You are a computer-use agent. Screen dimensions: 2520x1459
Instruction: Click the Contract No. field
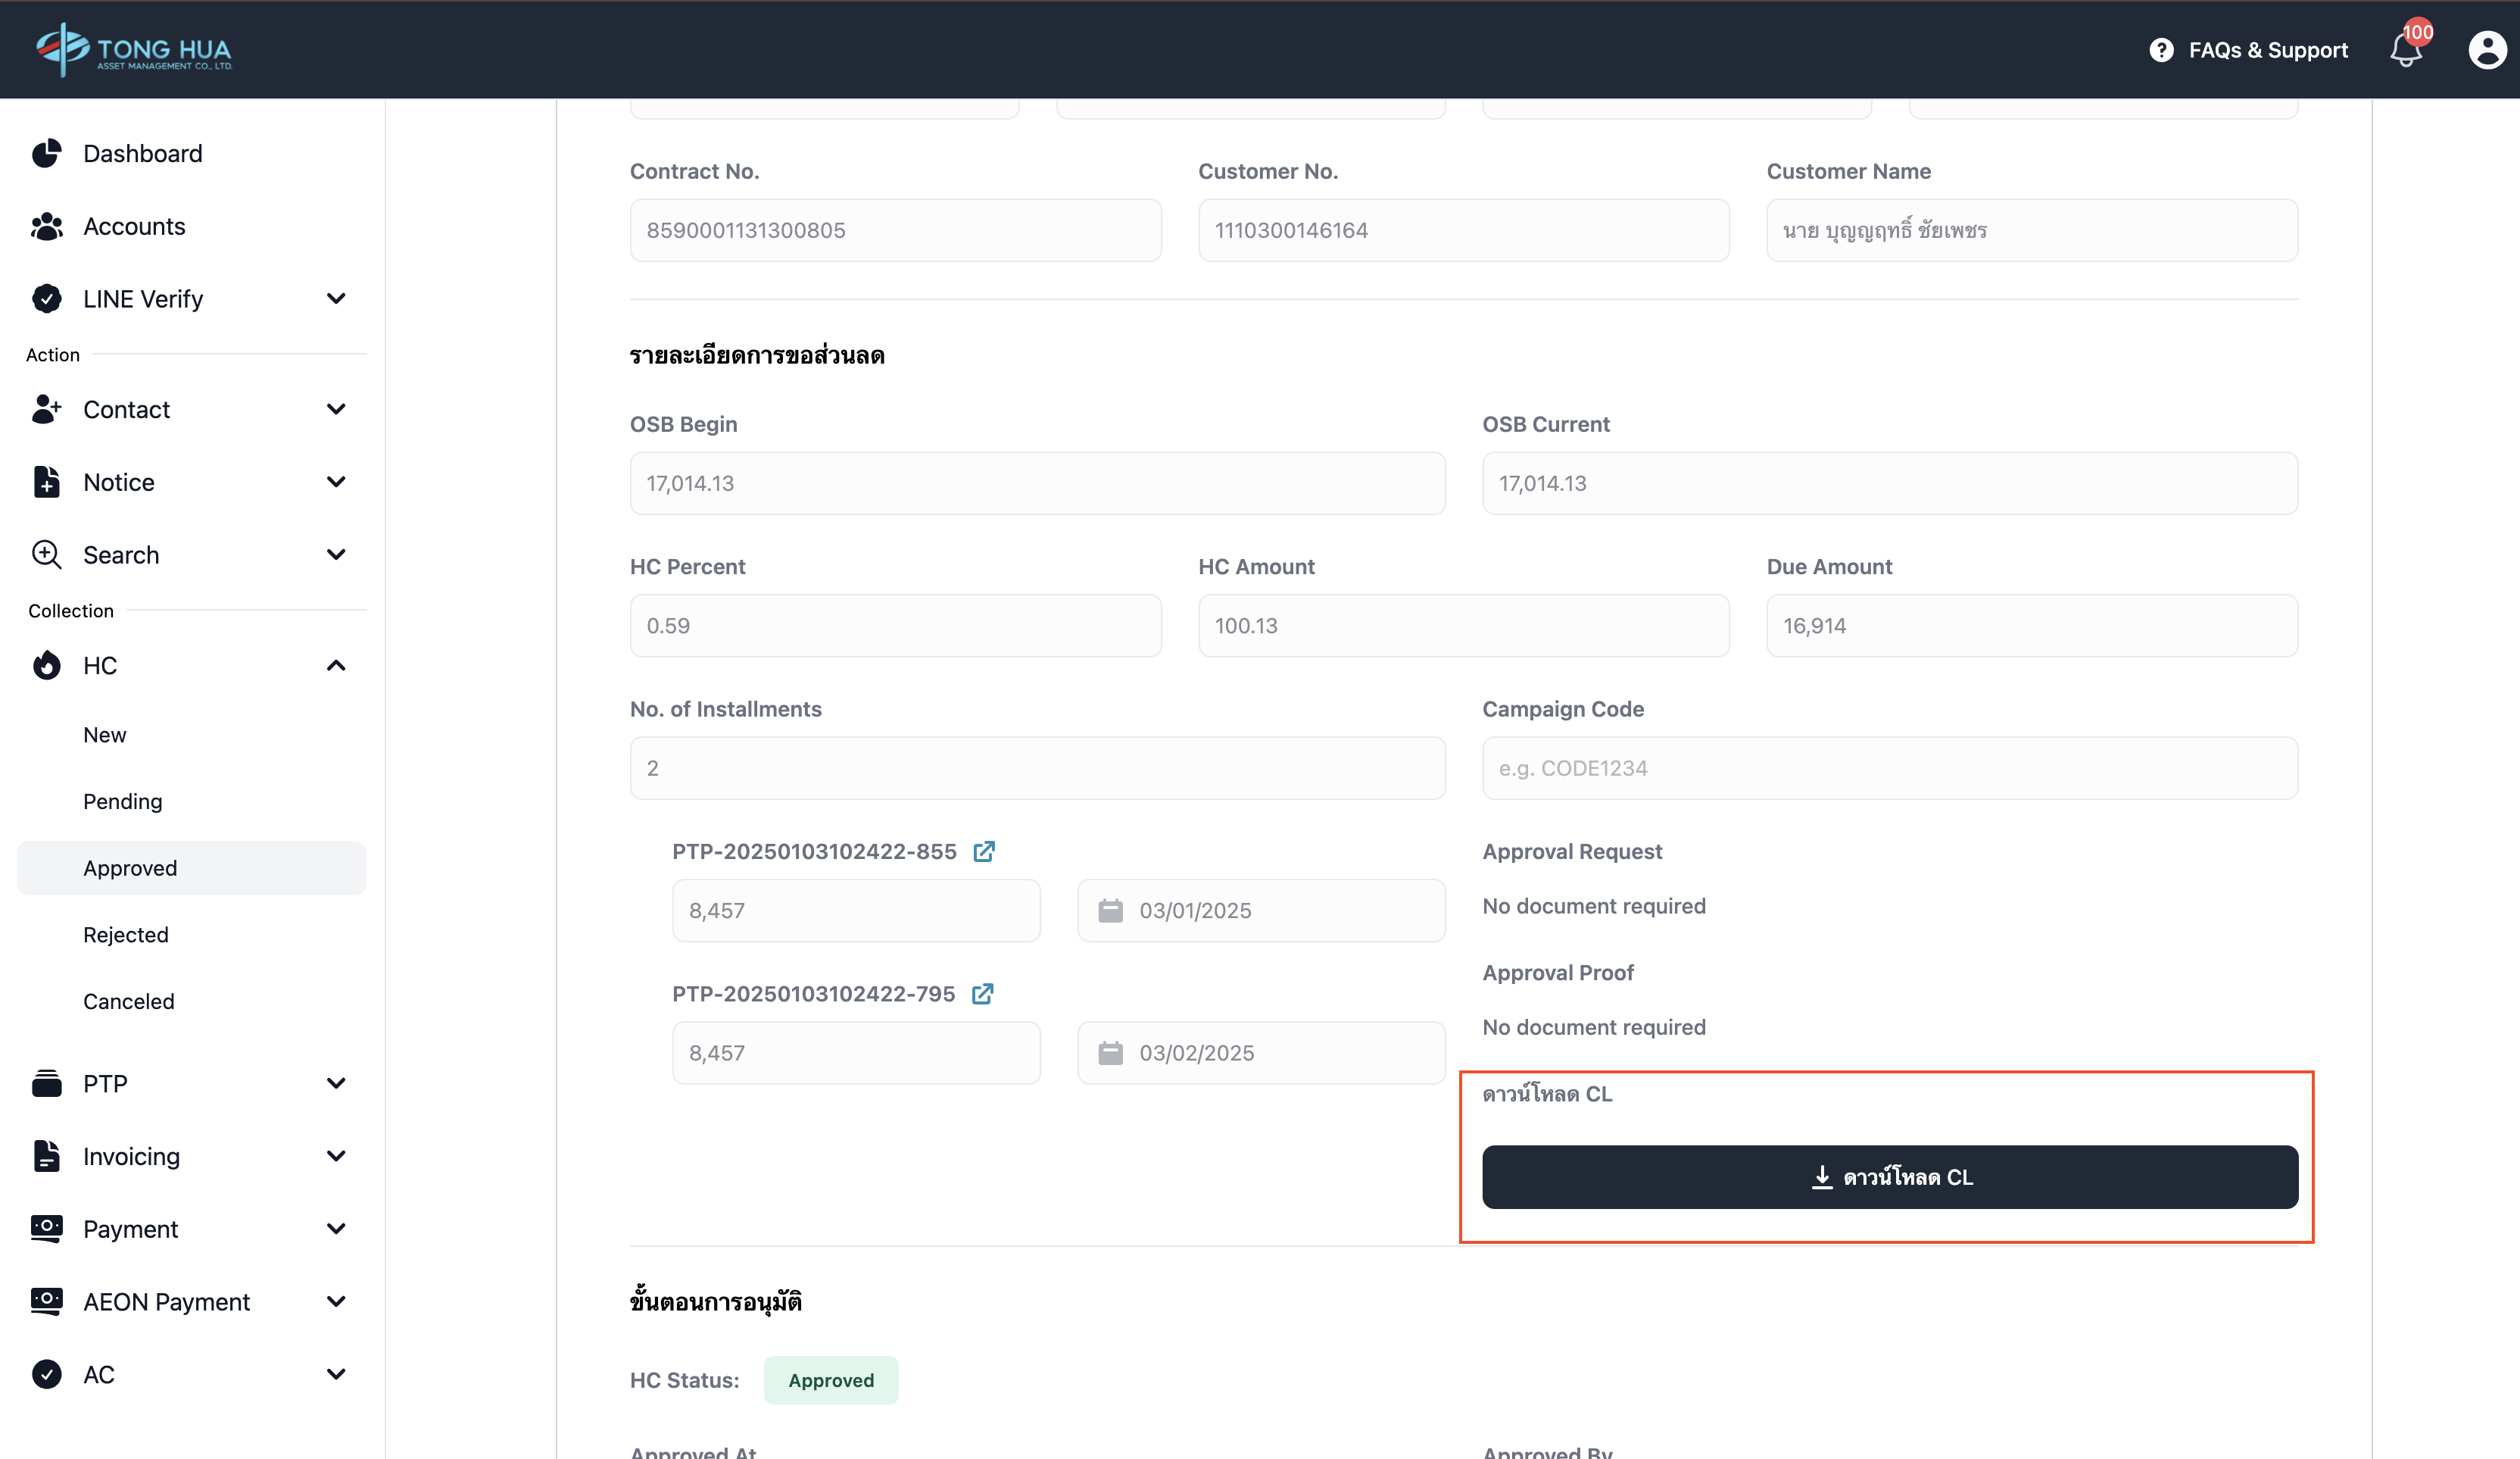tap(895, 230)
